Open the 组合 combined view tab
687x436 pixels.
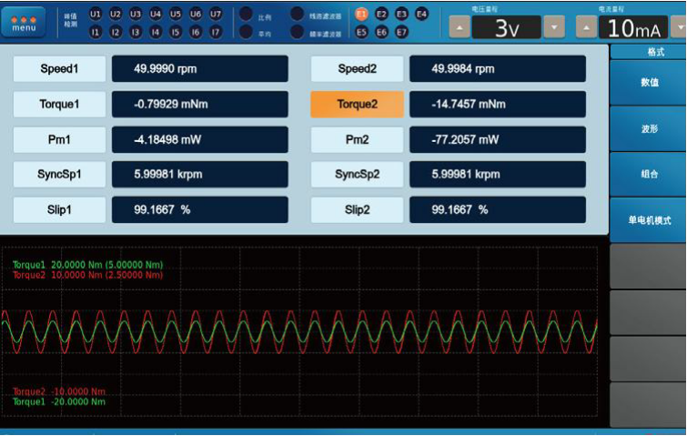[649, 175]
